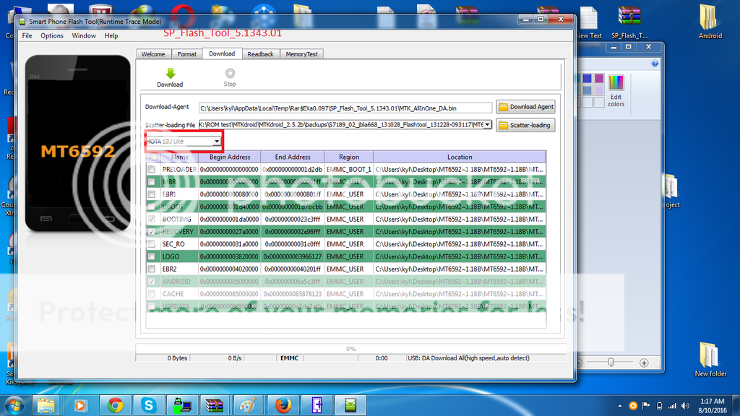Screen dimensions: 740x416
Task: Click Paint zoom in plus button
Action: pos(644,363)
